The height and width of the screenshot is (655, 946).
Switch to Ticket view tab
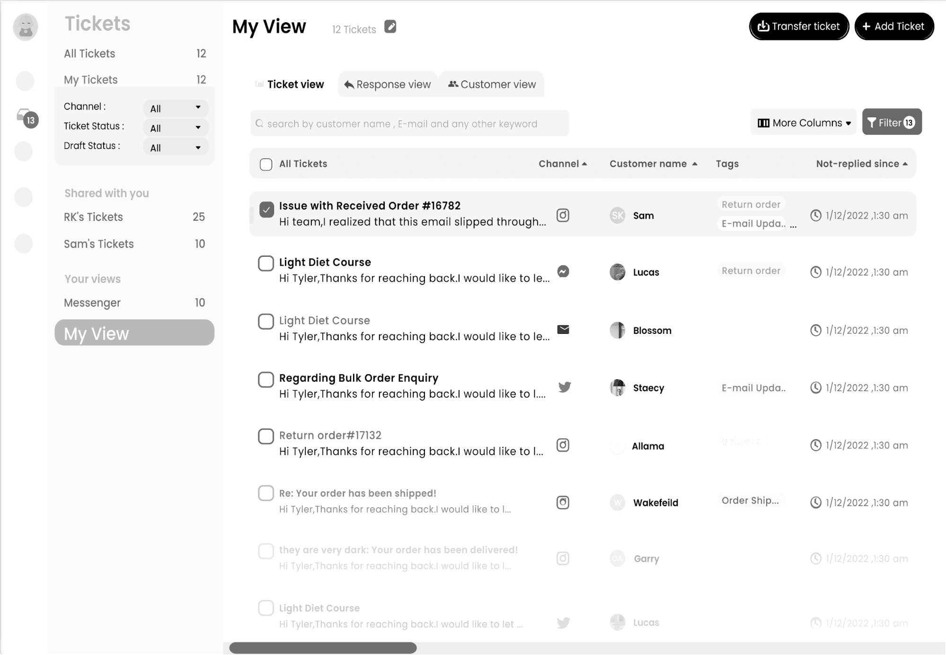(x=290, y=84)
